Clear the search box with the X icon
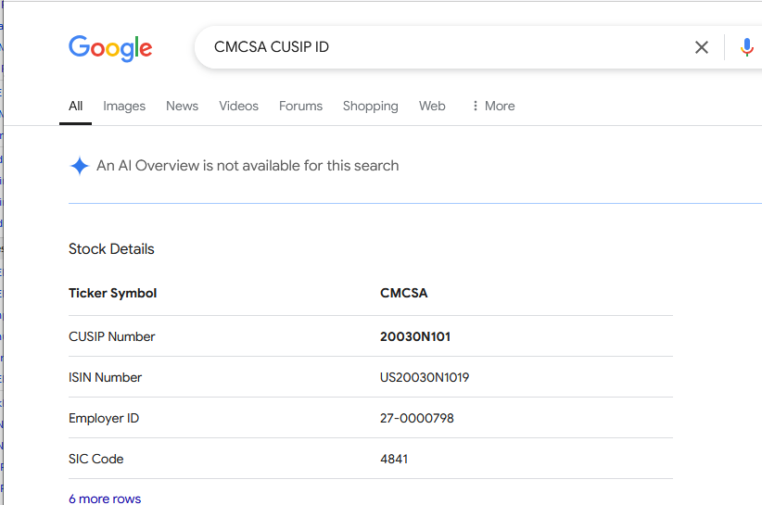Image resolution: width=762 pixels, height=505 pixels. coord(701,47)
